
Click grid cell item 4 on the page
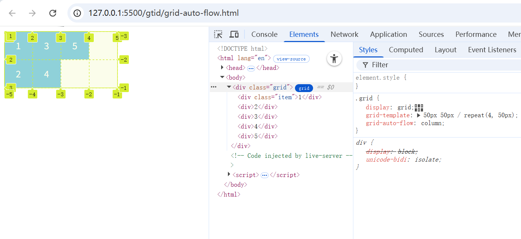46,74
